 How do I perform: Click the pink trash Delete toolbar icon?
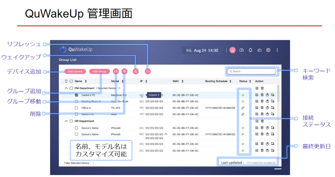click(x=124, y=71)
